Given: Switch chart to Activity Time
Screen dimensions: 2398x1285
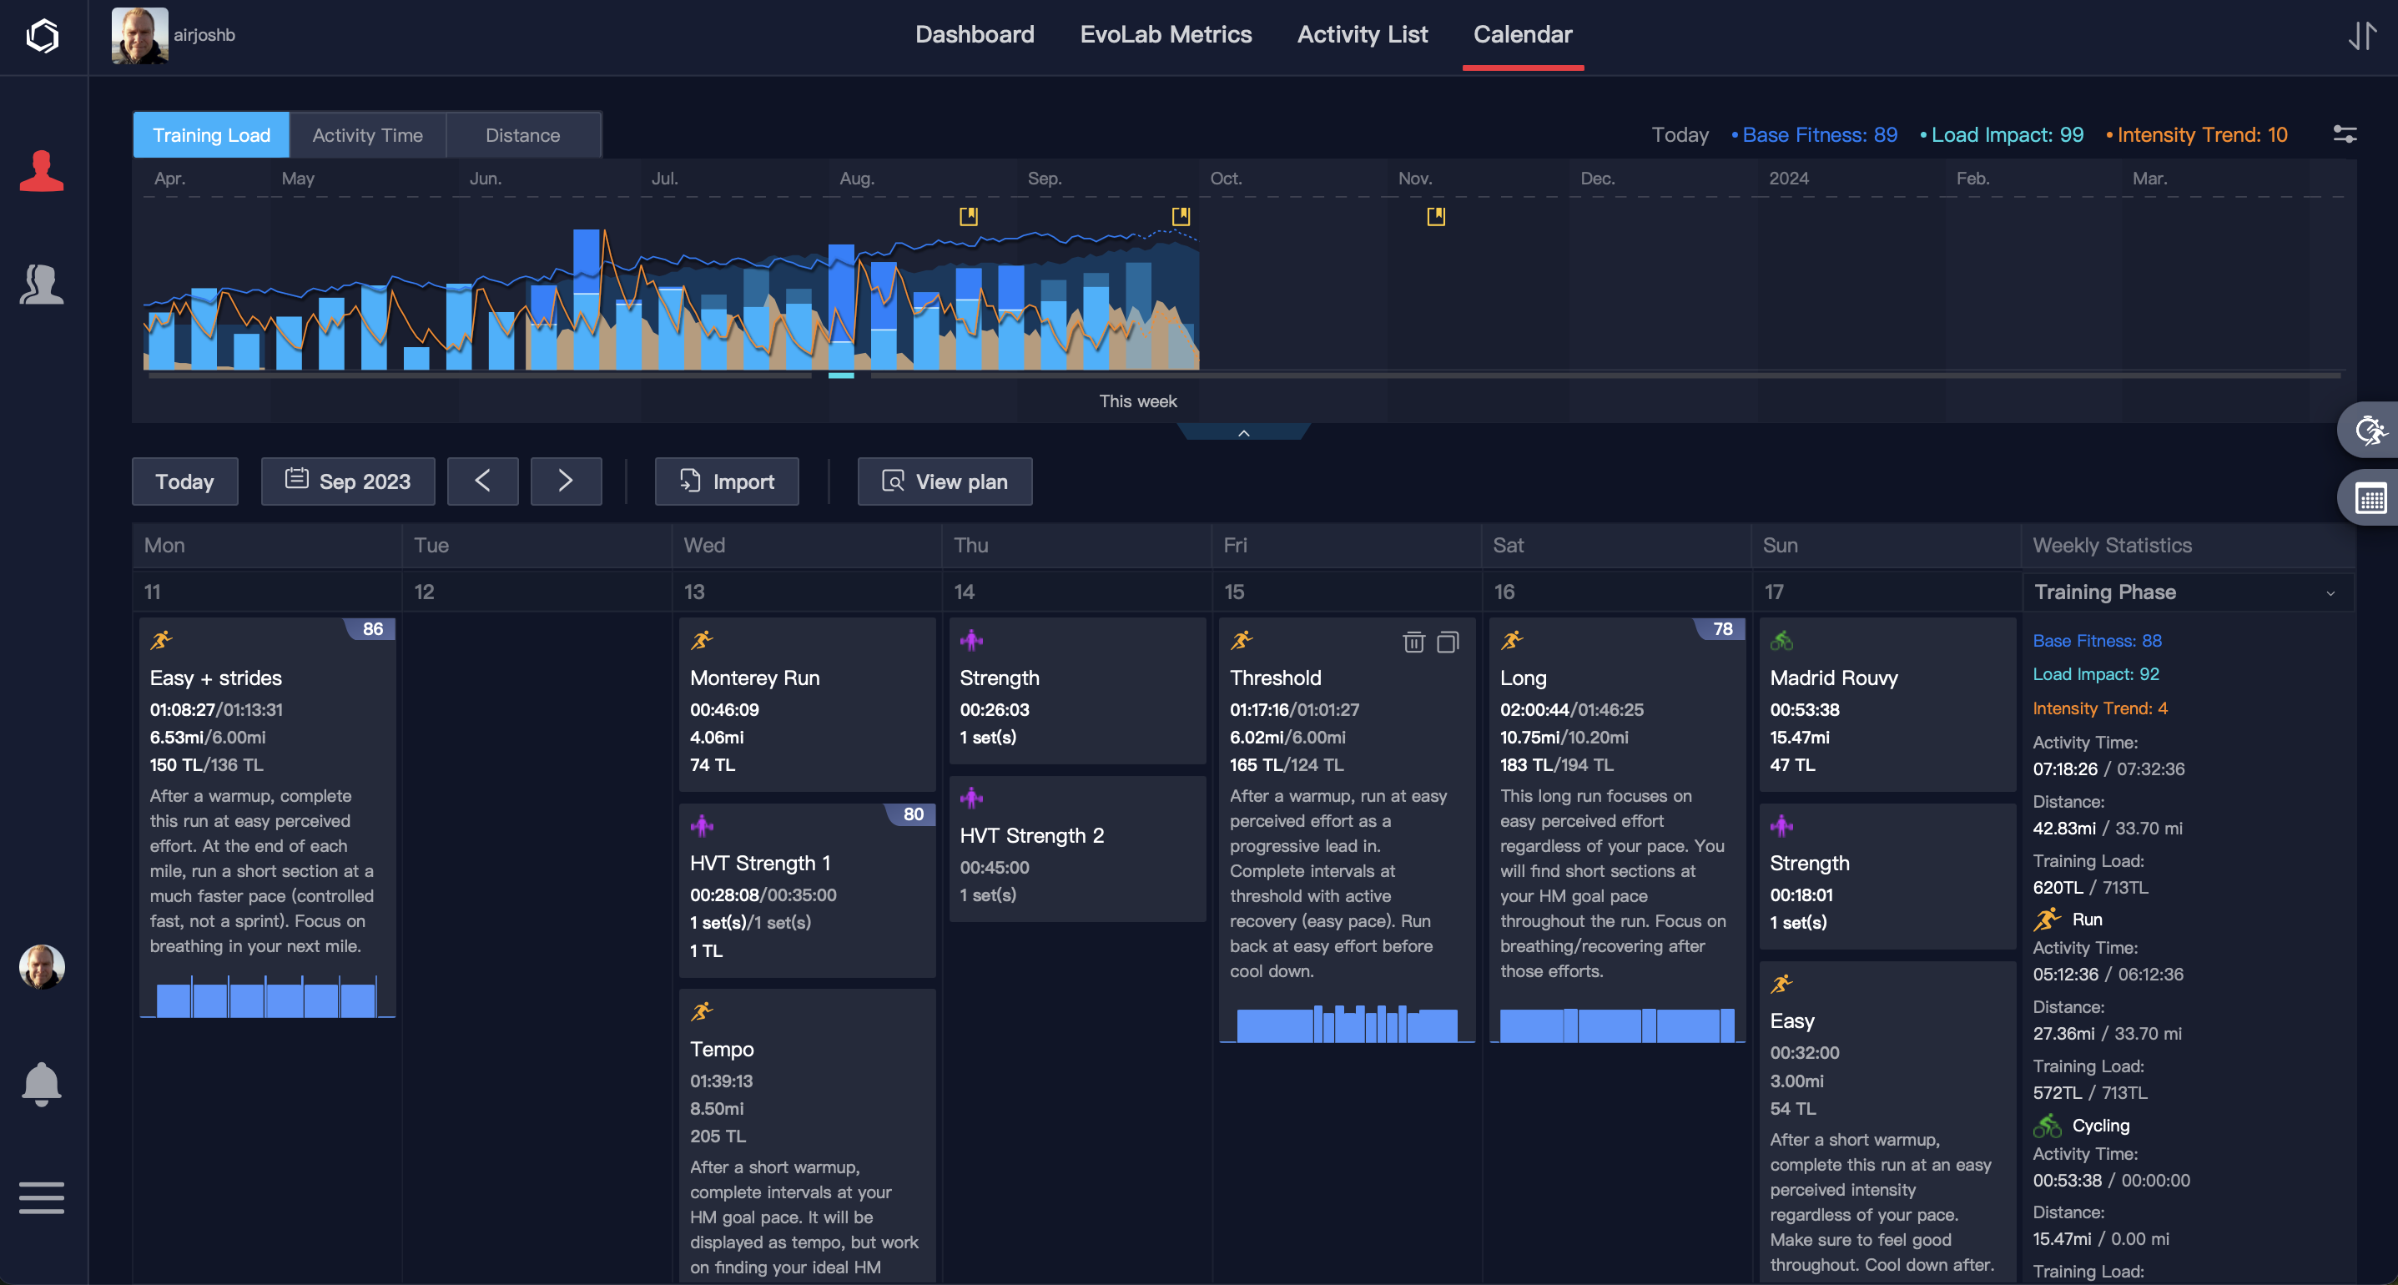Looking at the screenshot, I should tap(367, 135).
